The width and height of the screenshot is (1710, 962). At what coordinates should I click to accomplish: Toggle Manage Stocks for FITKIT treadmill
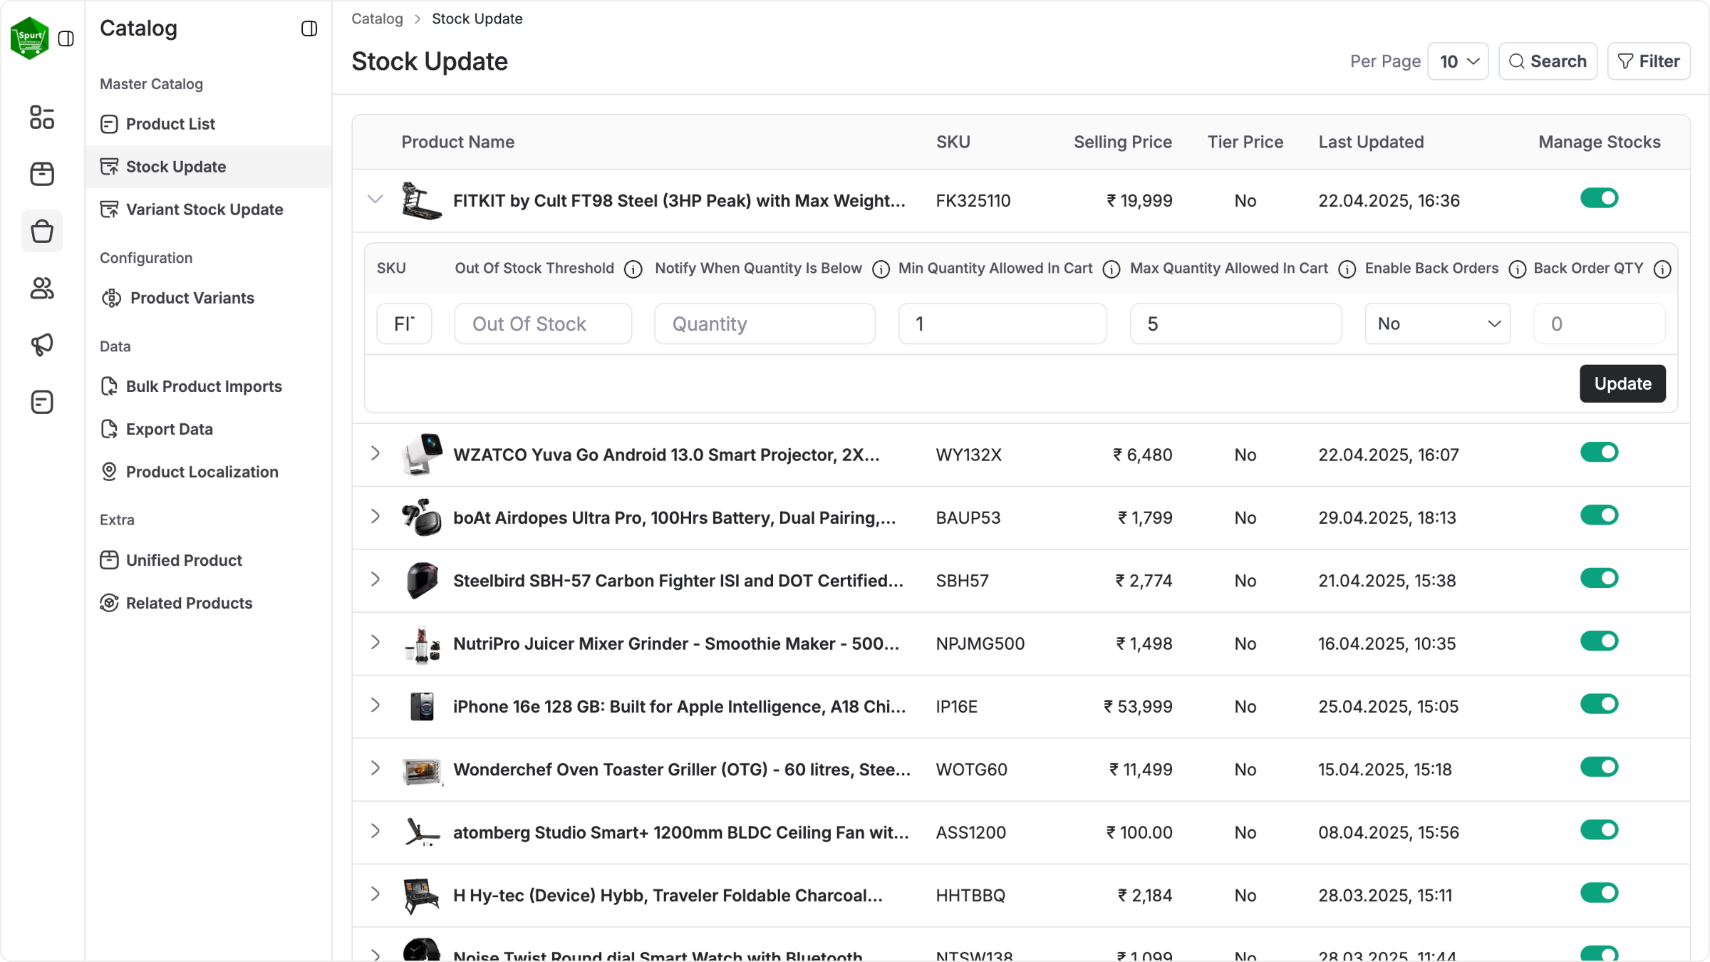tap(1599, 198)
